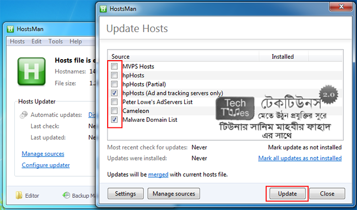Click HostsMan icon in background window title bar
The height and width of the screenshot is (210, 357).
10,29
